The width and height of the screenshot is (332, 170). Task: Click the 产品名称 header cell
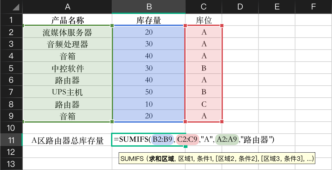point(67,20)
